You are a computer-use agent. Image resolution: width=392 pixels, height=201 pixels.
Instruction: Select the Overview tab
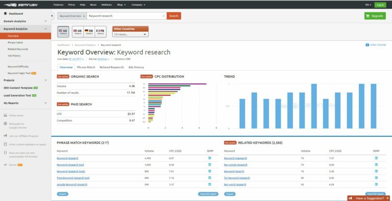[x=66, y=67]
